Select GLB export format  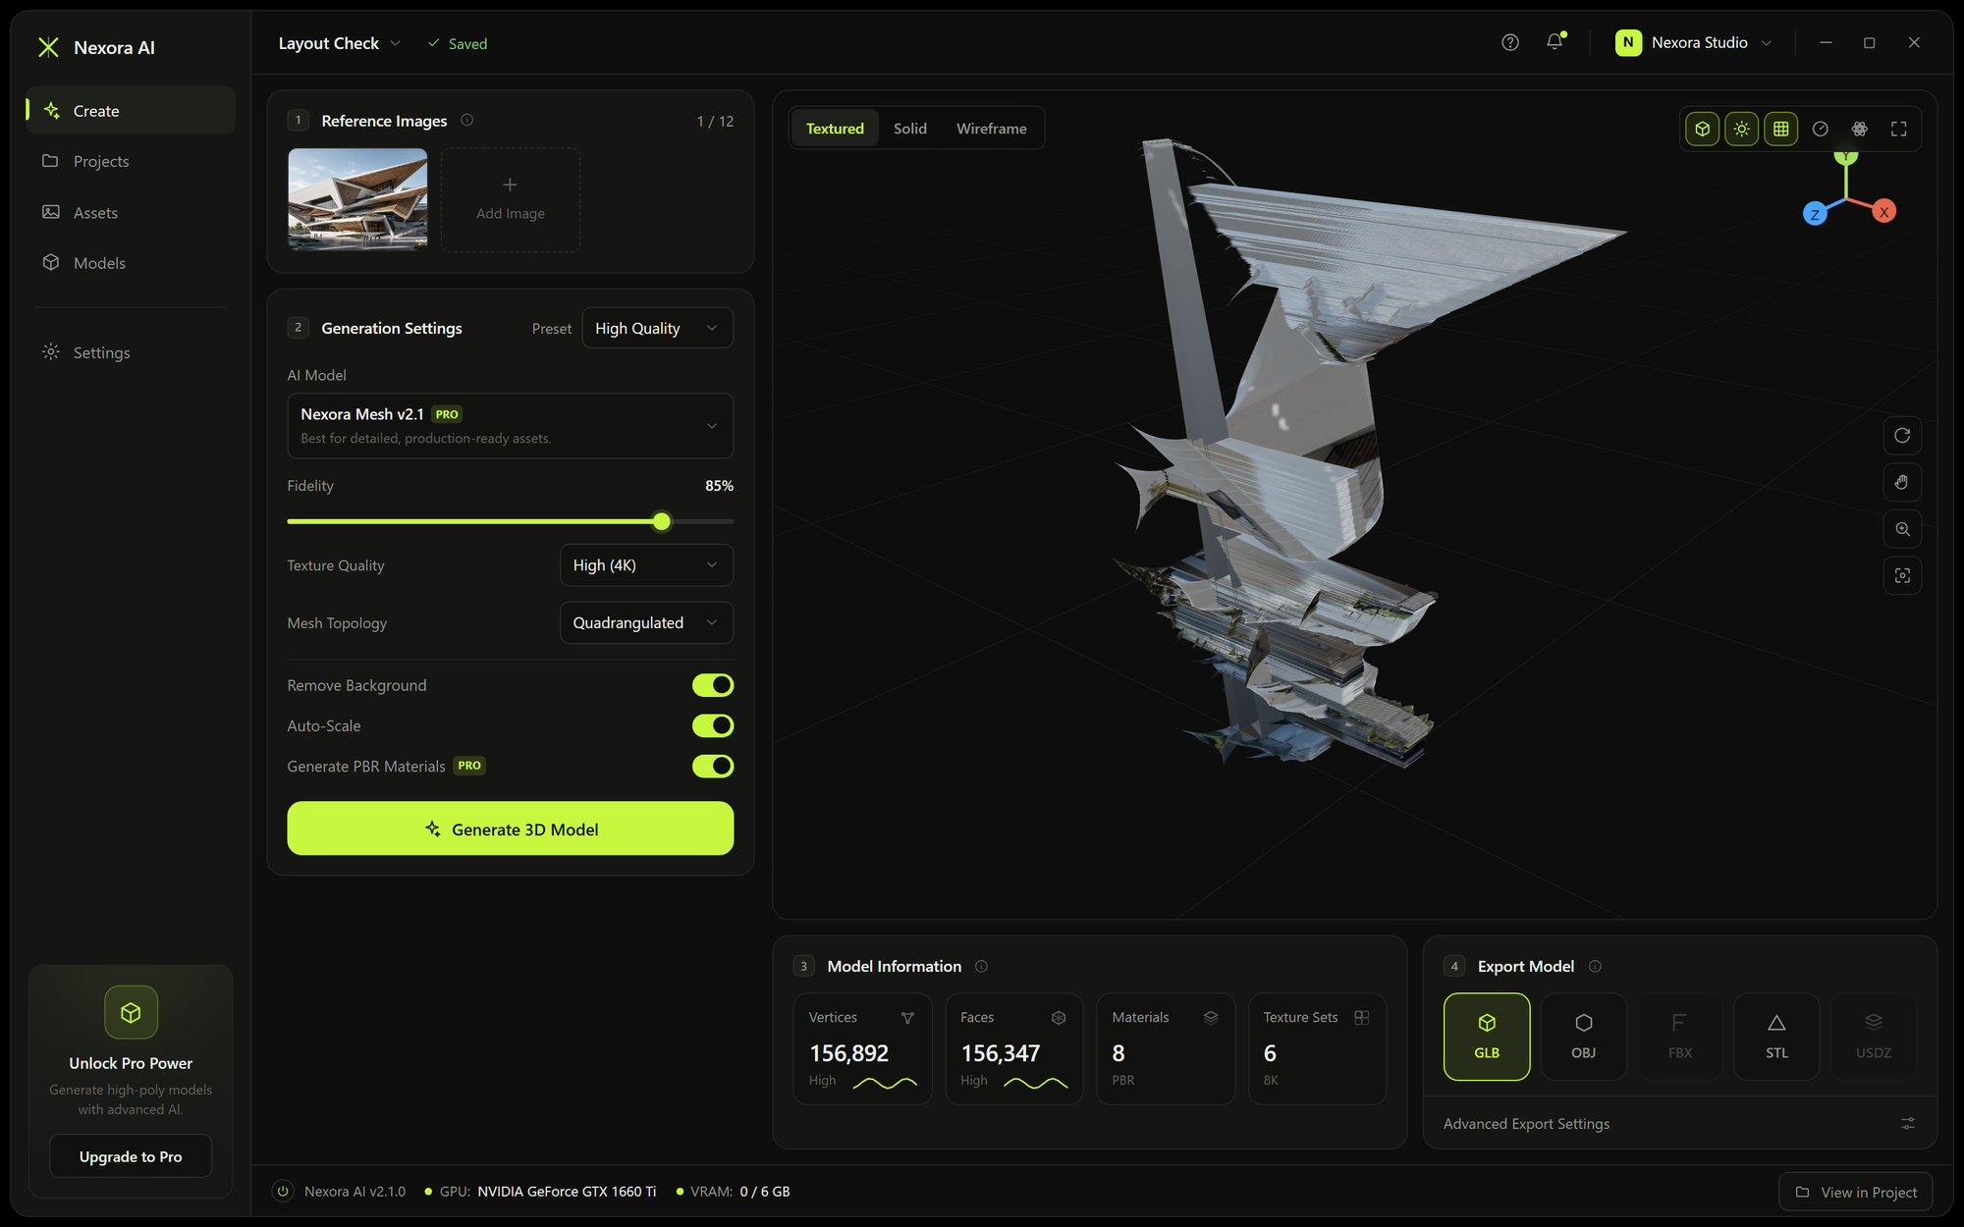(1487, 1037)
